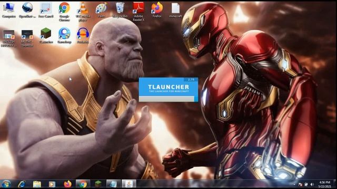
Task: Select the MATHS Shortcut desktop icon
Action: [x=27, y=38]
